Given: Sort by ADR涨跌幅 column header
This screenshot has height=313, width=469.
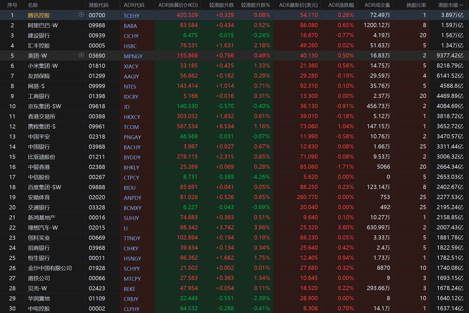Looking at the screenshot, I should 341,5.
